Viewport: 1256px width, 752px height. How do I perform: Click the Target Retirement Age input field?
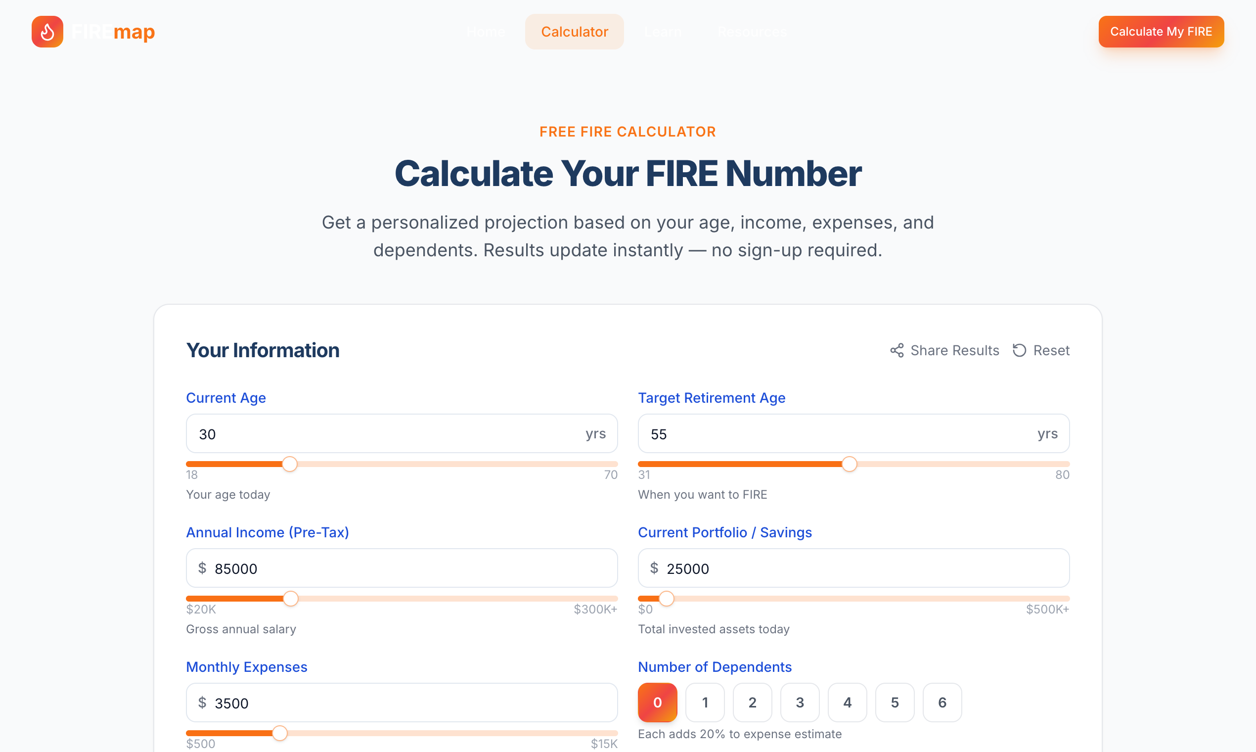click(853, 433)
